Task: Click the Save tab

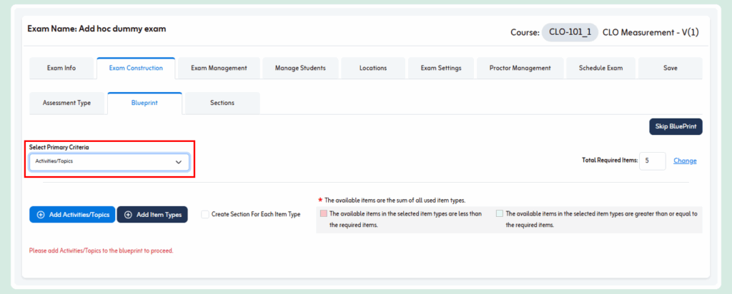Action: point(670,69)
